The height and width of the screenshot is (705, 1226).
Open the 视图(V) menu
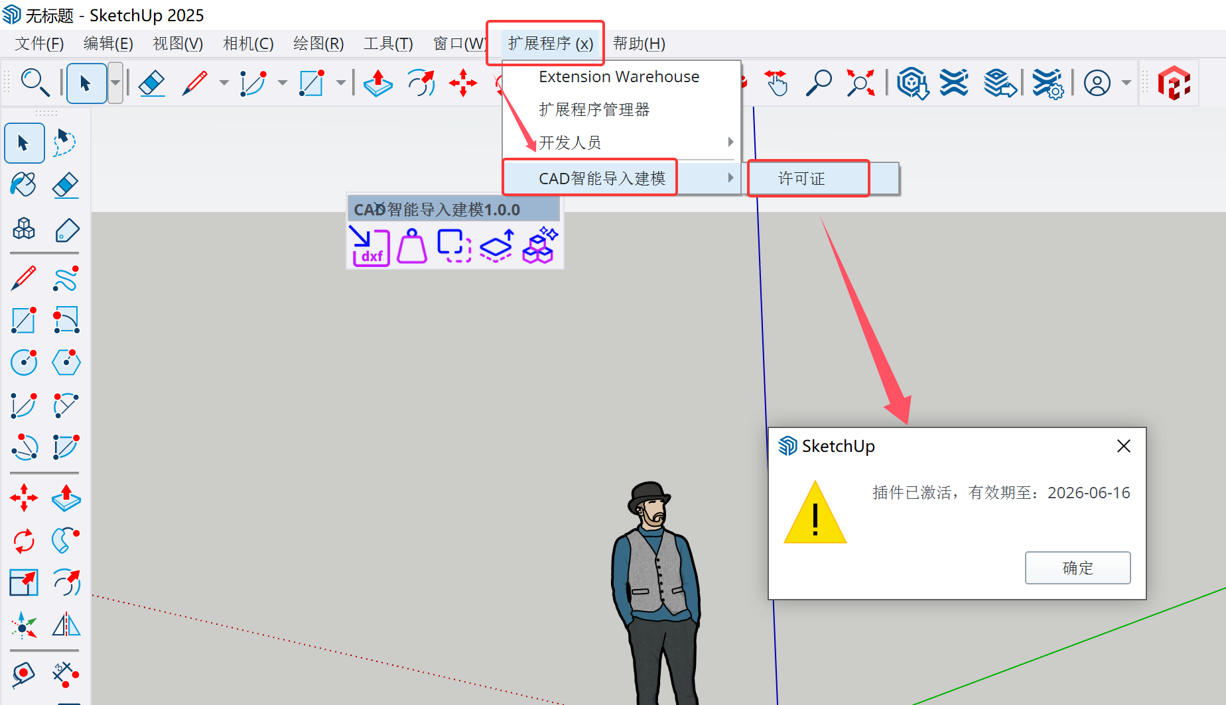pyautogui.click(x=178, y=44)
